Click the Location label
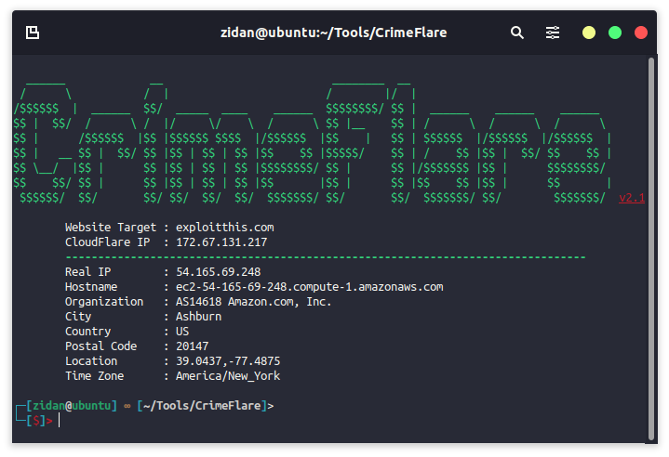 (91, 360)
